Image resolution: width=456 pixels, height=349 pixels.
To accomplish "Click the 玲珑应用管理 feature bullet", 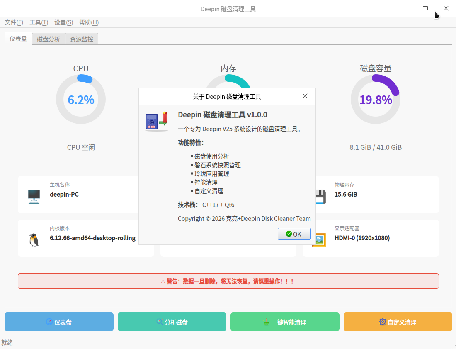I will tap(211, 174).
